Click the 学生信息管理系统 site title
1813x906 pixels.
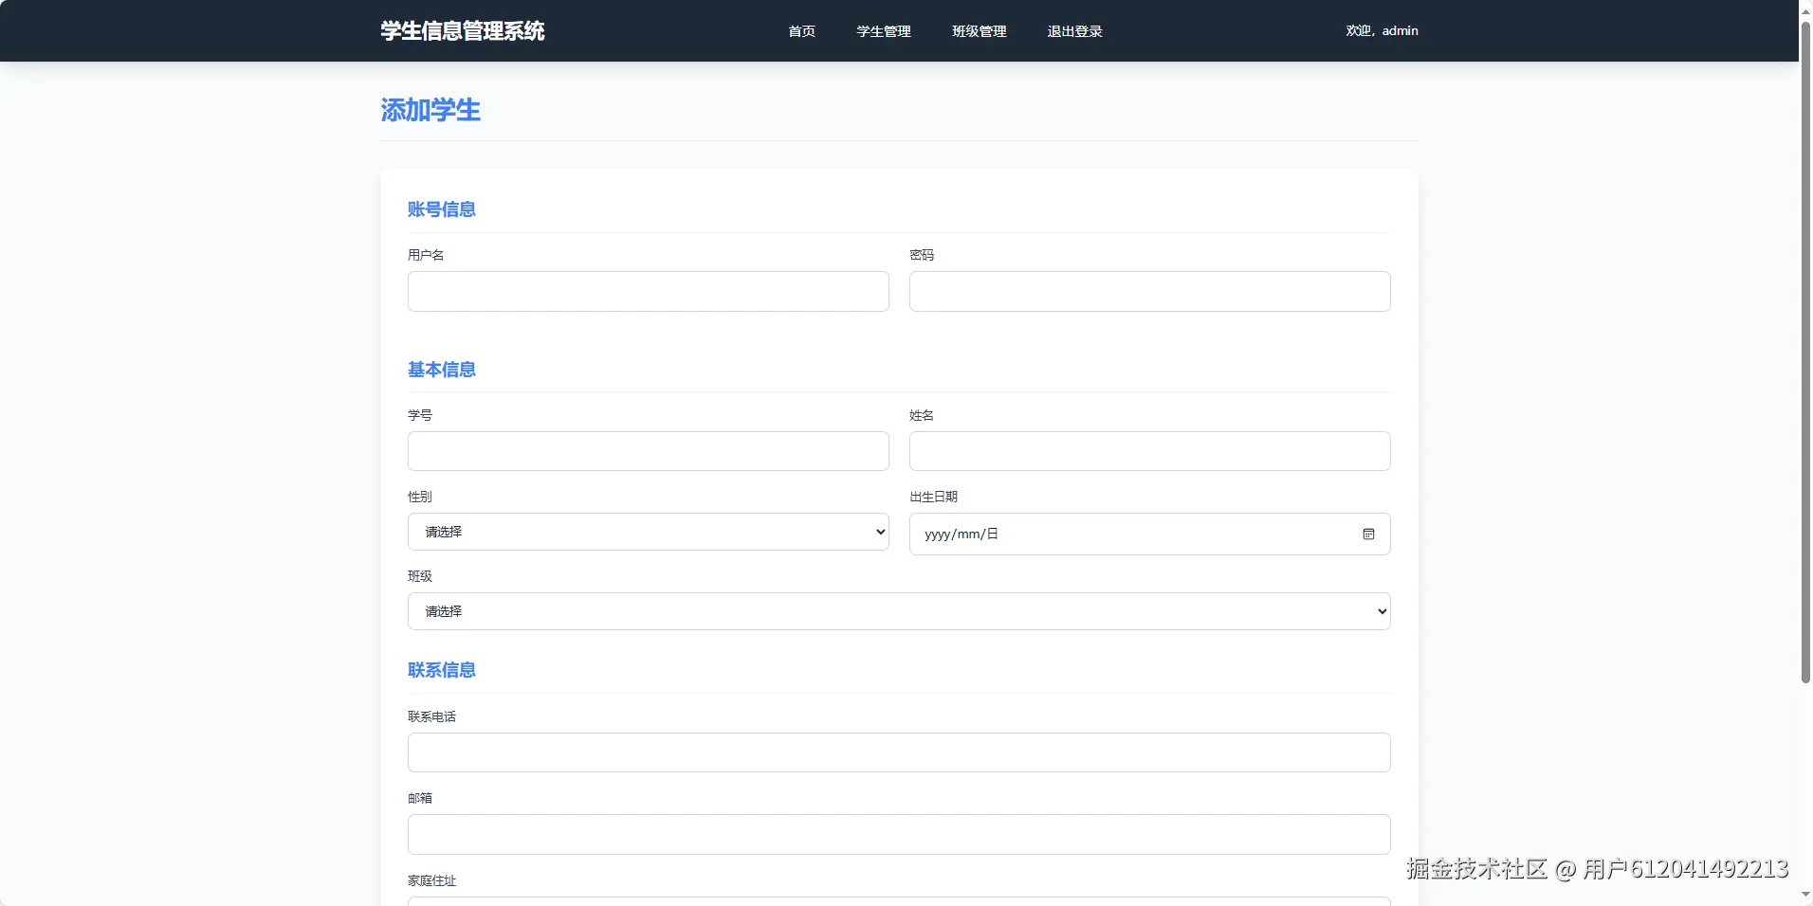tap(462, 30)
